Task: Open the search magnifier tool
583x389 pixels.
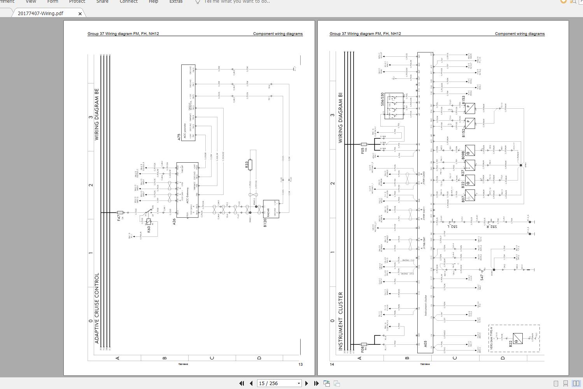Action: pyautogui.click(x=574, y=2)
